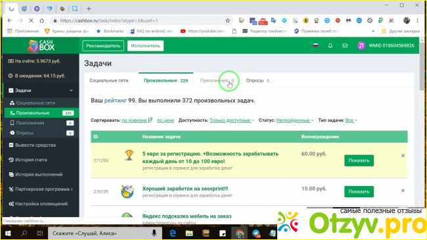Select Приложения in sidebar

(x=41, y=123)
